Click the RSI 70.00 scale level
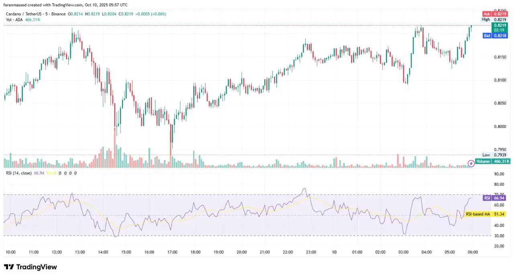Viewport: 514px width, 277px height. [x=499, y=195]
